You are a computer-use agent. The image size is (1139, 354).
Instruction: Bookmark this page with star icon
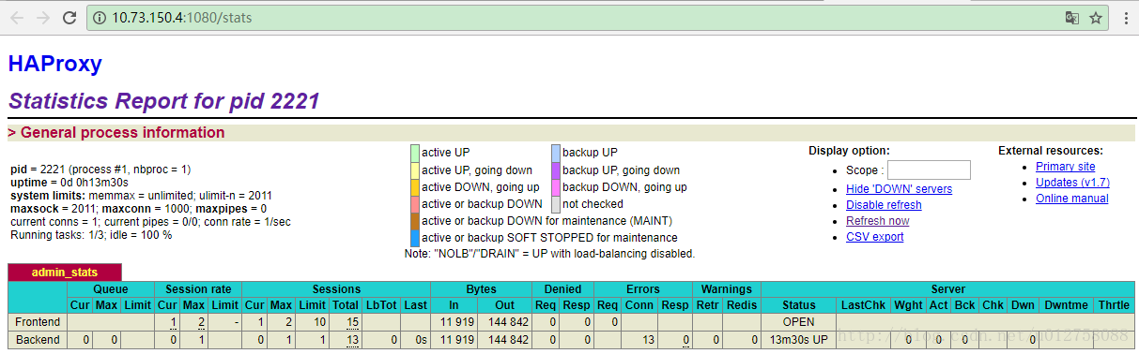click(1095, 18)
